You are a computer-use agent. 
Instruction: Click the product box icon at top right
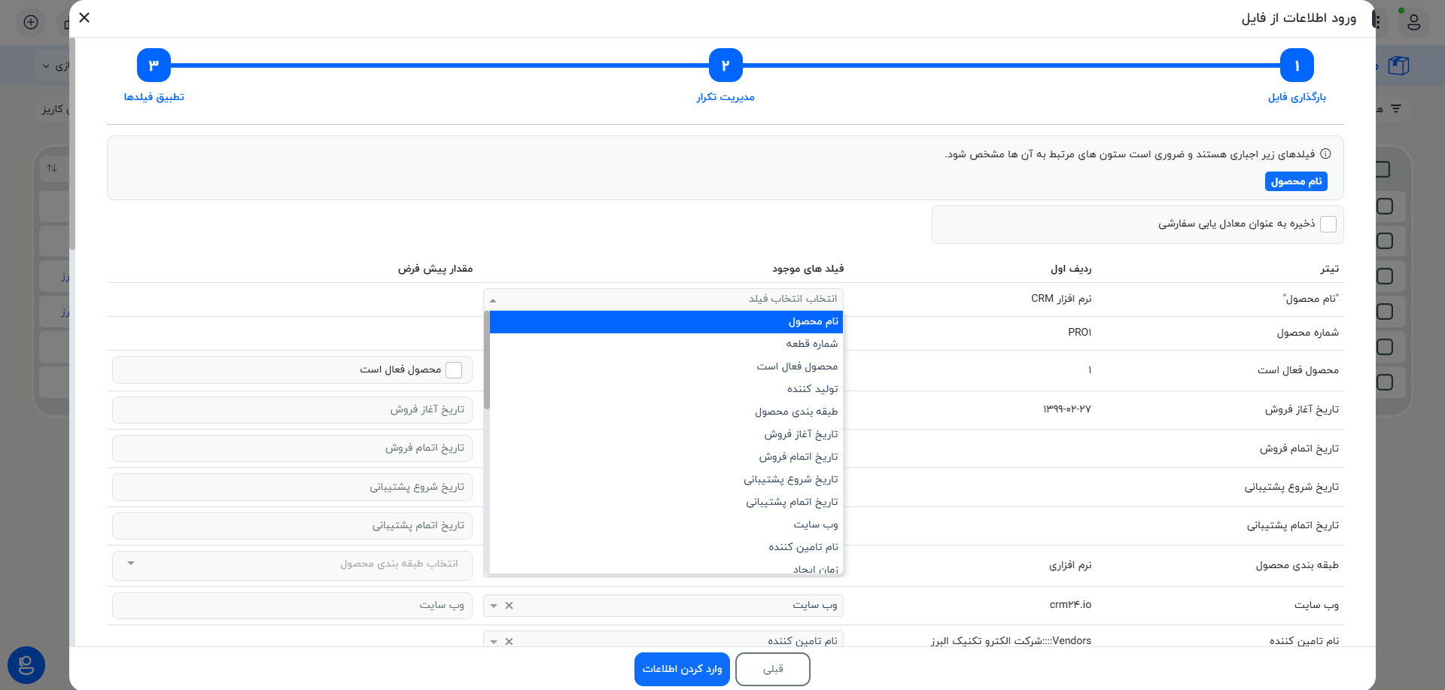click(x=1398, y=65)
